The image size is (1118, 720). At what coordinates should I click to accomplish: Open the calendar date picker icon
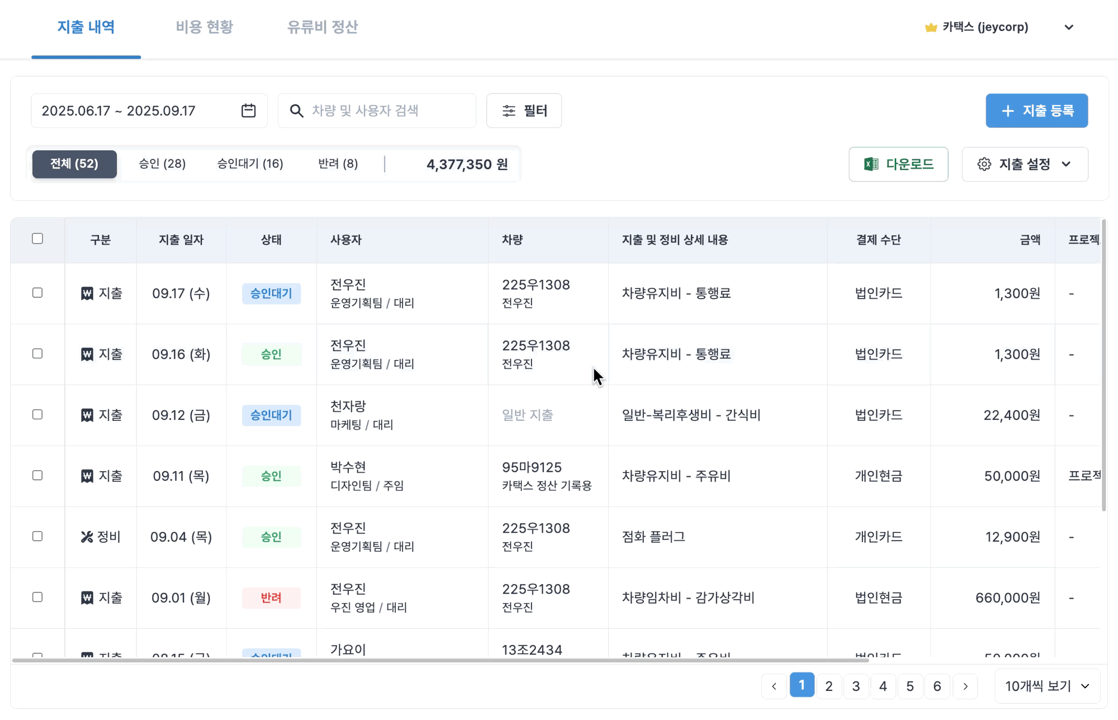click(248, 111)
